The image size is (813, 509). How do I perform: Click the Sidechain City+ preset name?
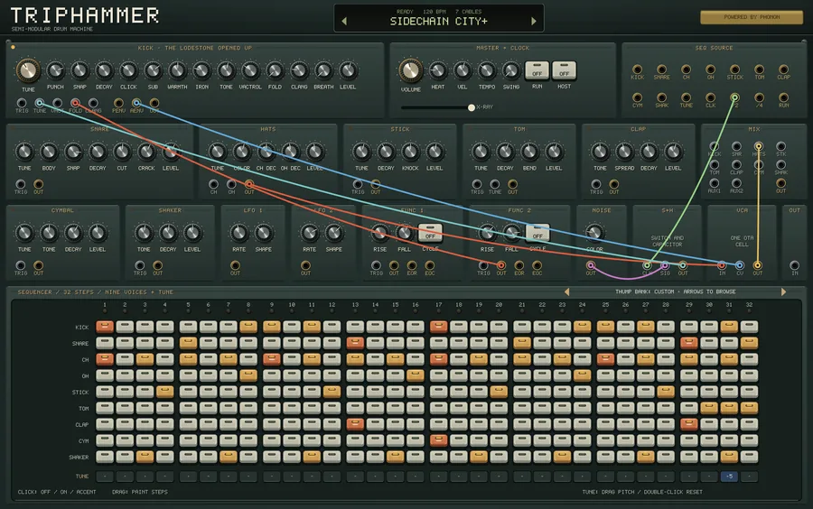439,22
